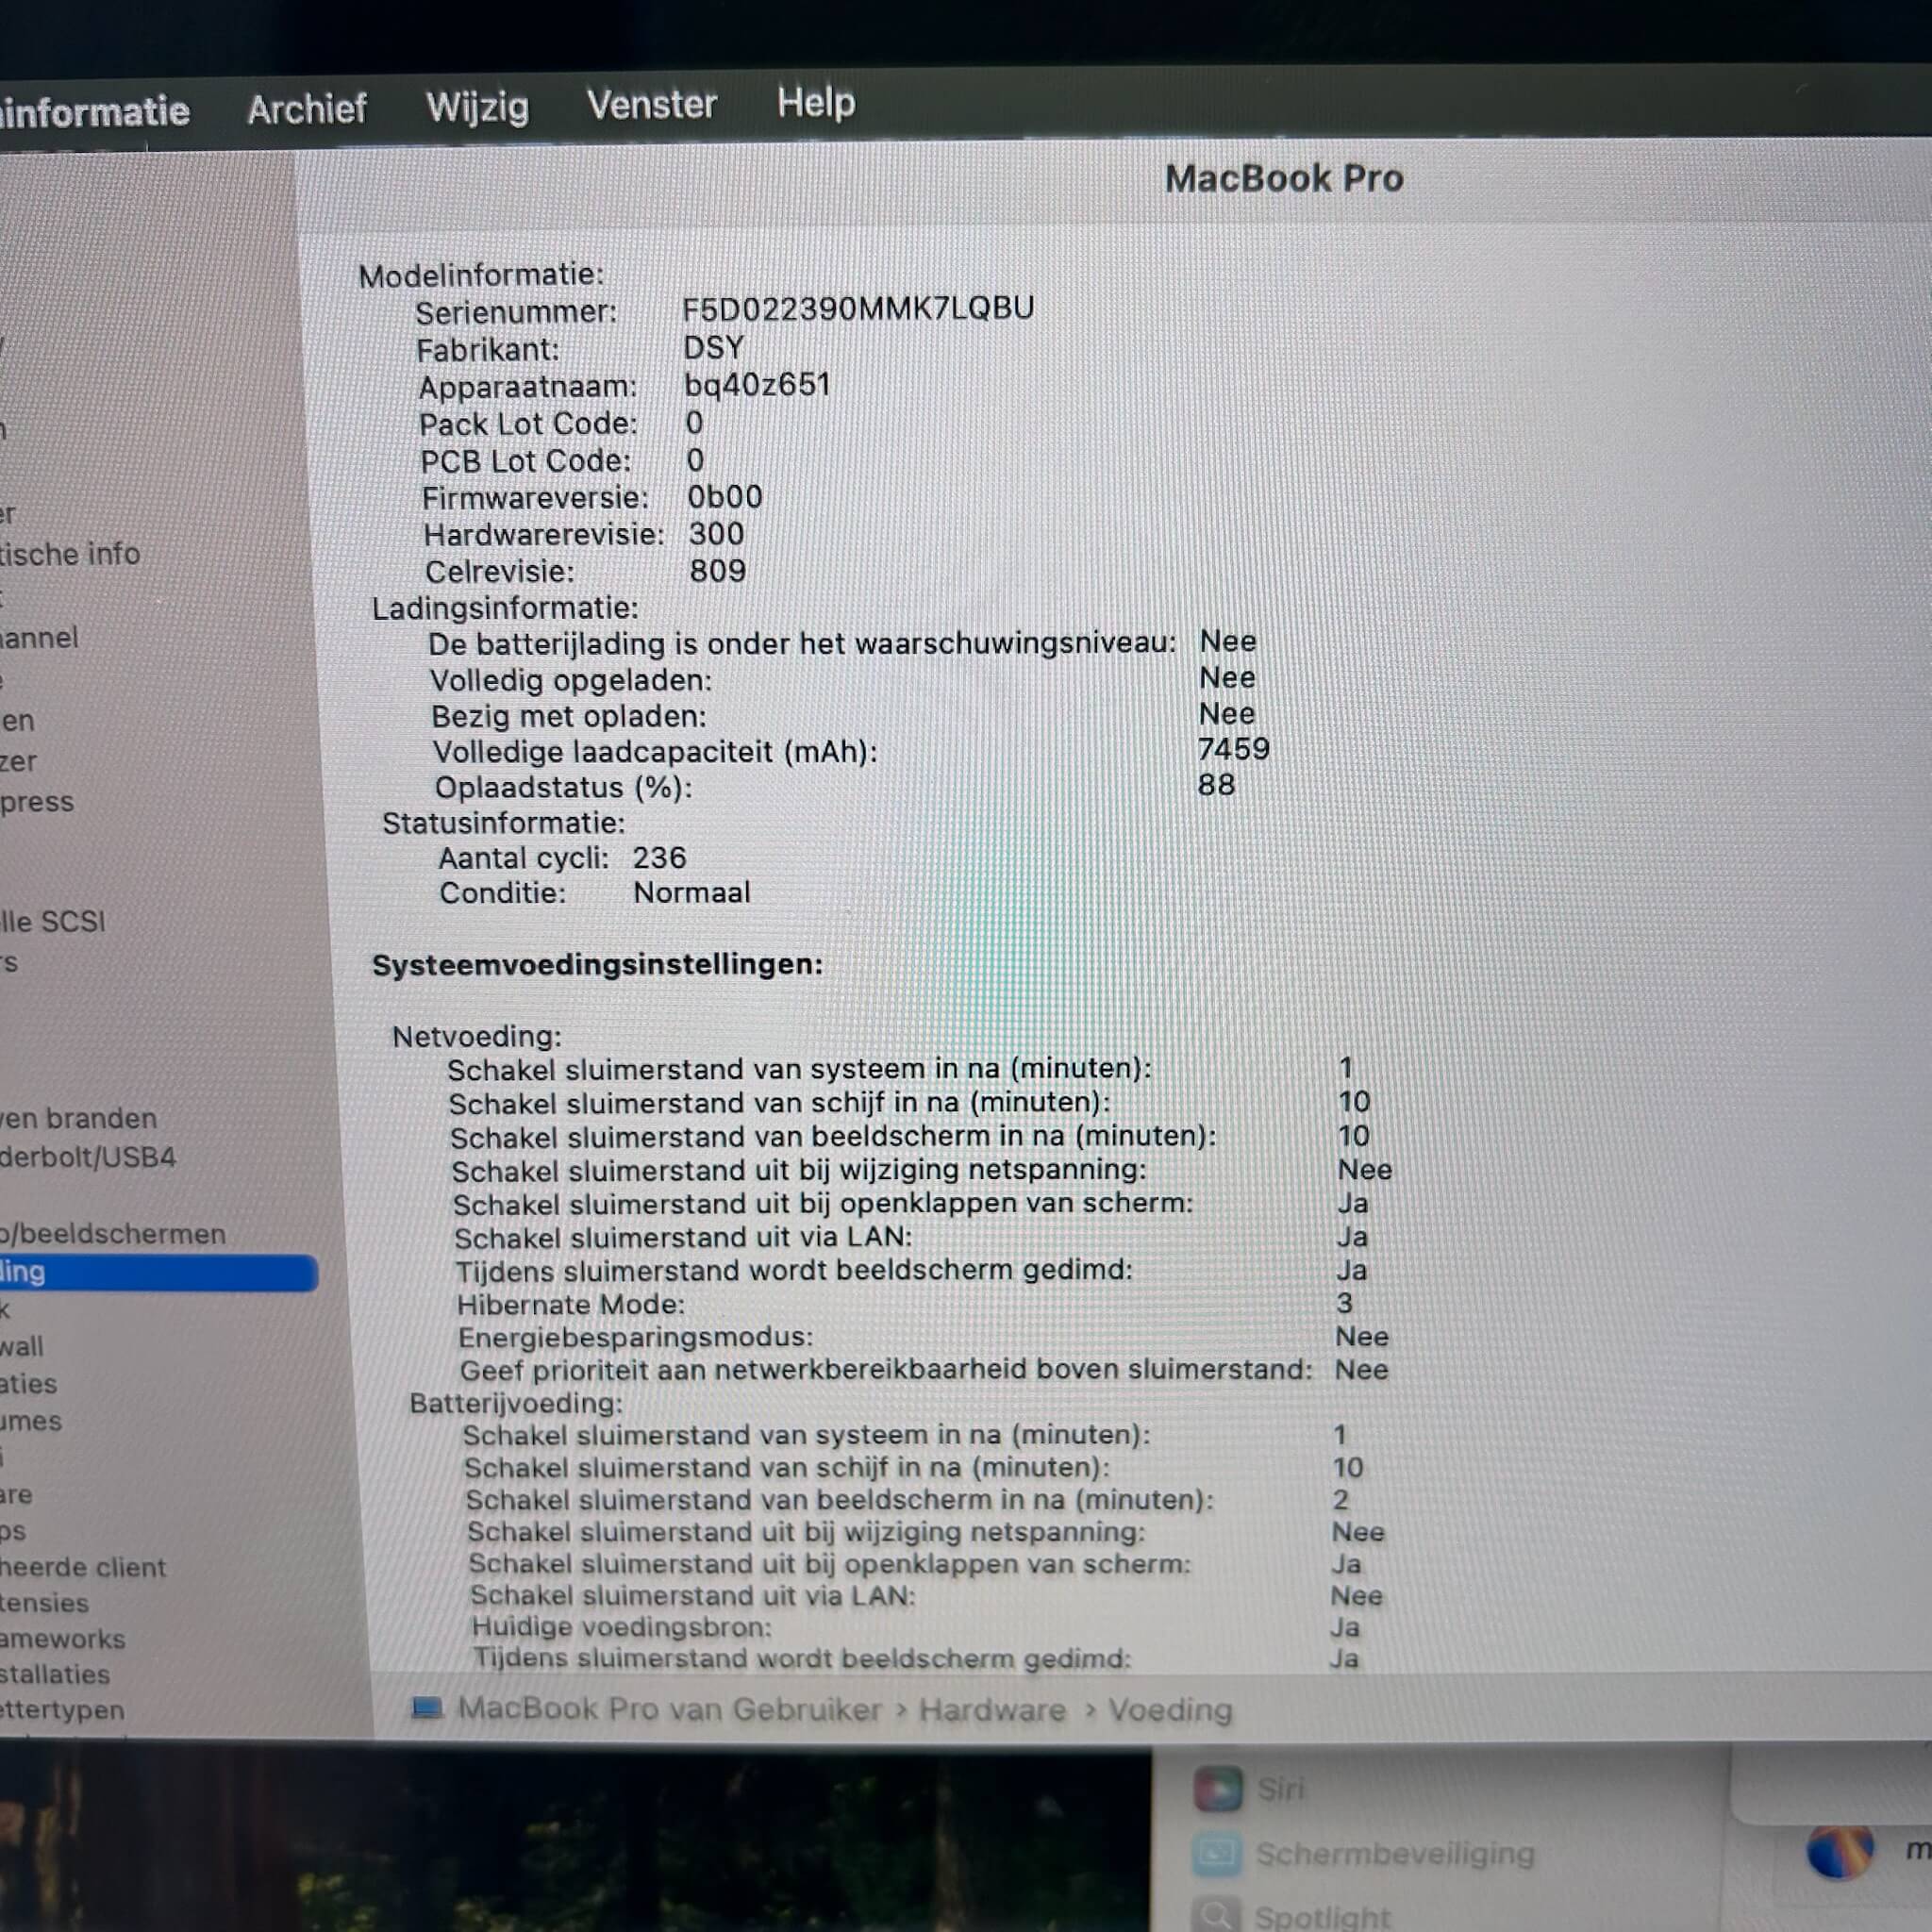
Task: Click the colorful round icon in background window
Action: pyautogui.click(x=1840, y=1853)
